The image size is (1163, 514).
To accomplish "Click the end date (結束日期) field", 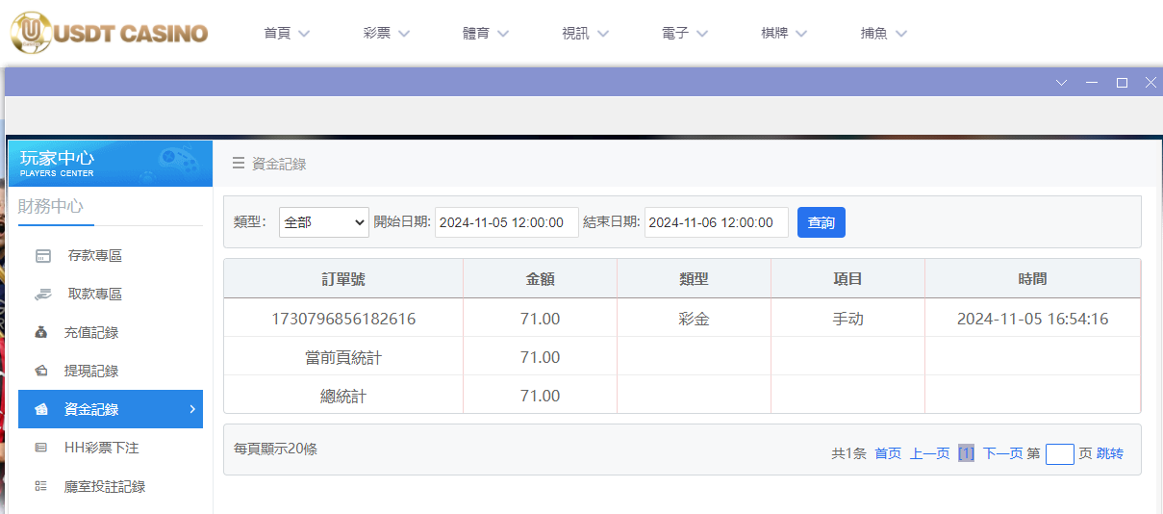I will point(716,222).
